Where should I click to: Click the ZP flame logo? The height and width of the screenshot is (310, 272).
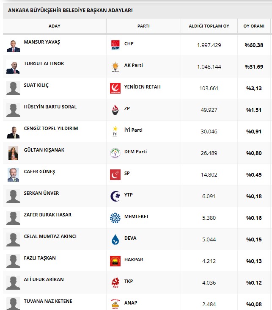point(115,110)
